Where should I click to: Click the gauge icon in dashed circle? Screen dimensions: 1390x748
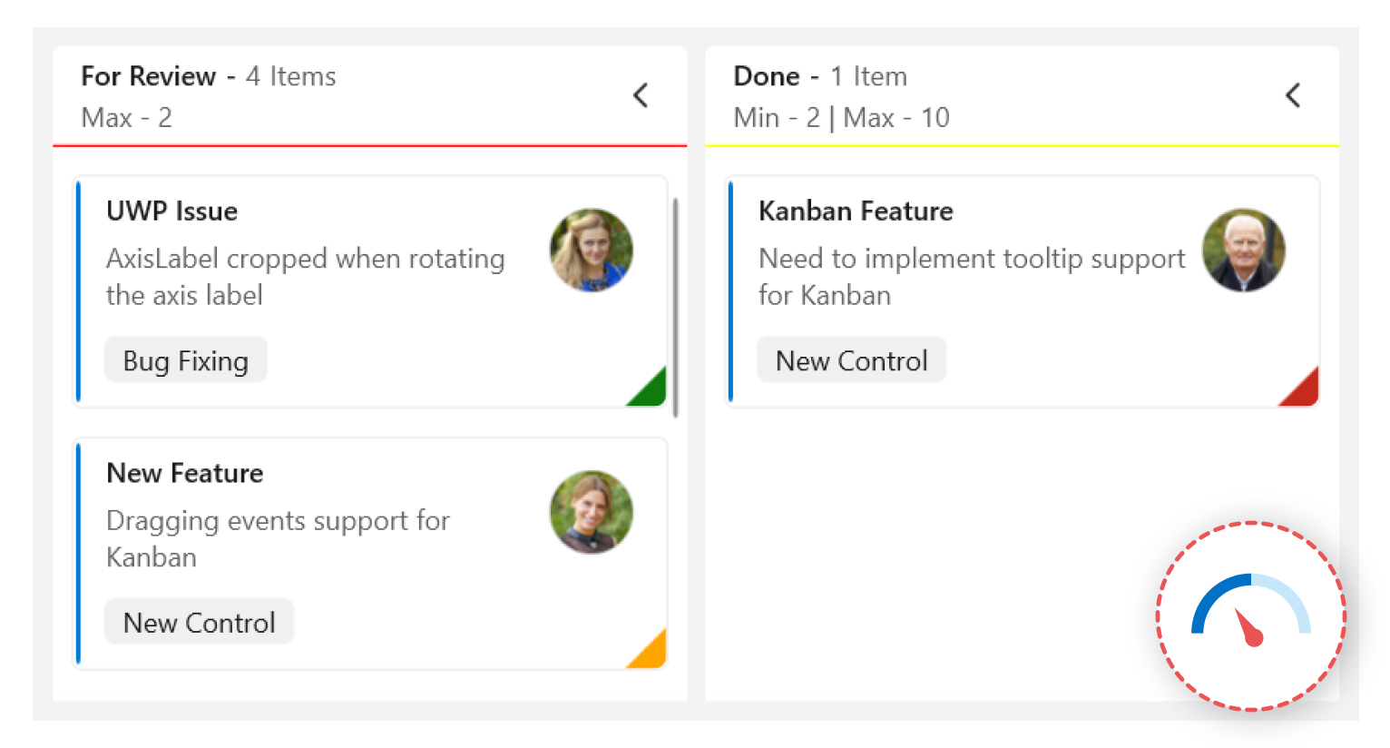click(1250, 615)
